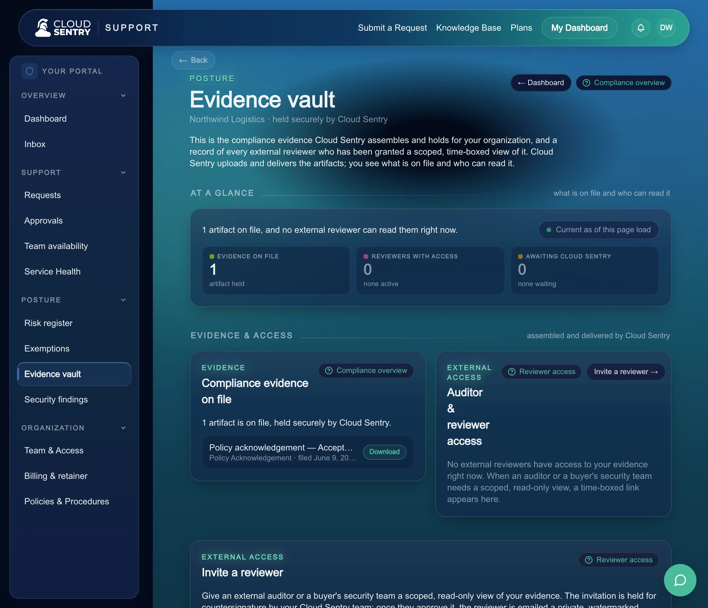Image resolution: width=708 pixels, height=608 pixels.
Task: Collapse the Posture sidebar section
Action: coord(74,300)
